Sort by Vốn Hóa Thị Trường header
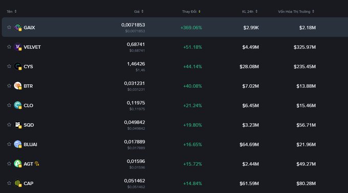Viewport: 348px width, 193px height. [296, 12]
